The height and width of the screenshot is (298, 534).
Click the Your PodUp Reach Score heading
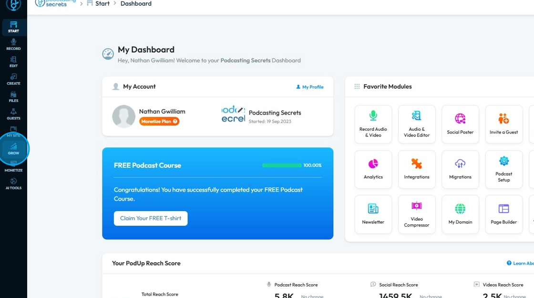(x=146, y=263)
